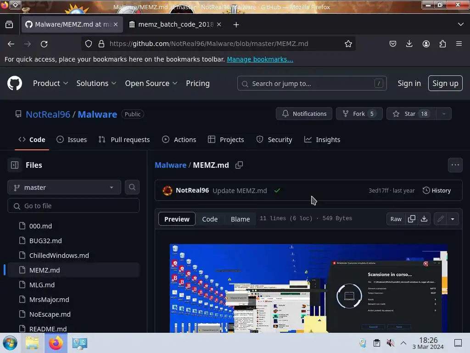The image size is (470, 353).
Task: Open commit History link
Action: (x=437, y=190)
